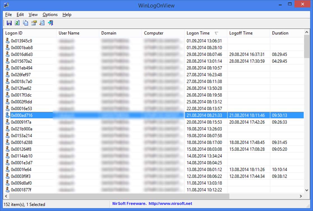Image resolution: width=313 pixels, height=211 pixels.
Task: Click user icon of row 0x021b900a
Action: coord(7,129)
